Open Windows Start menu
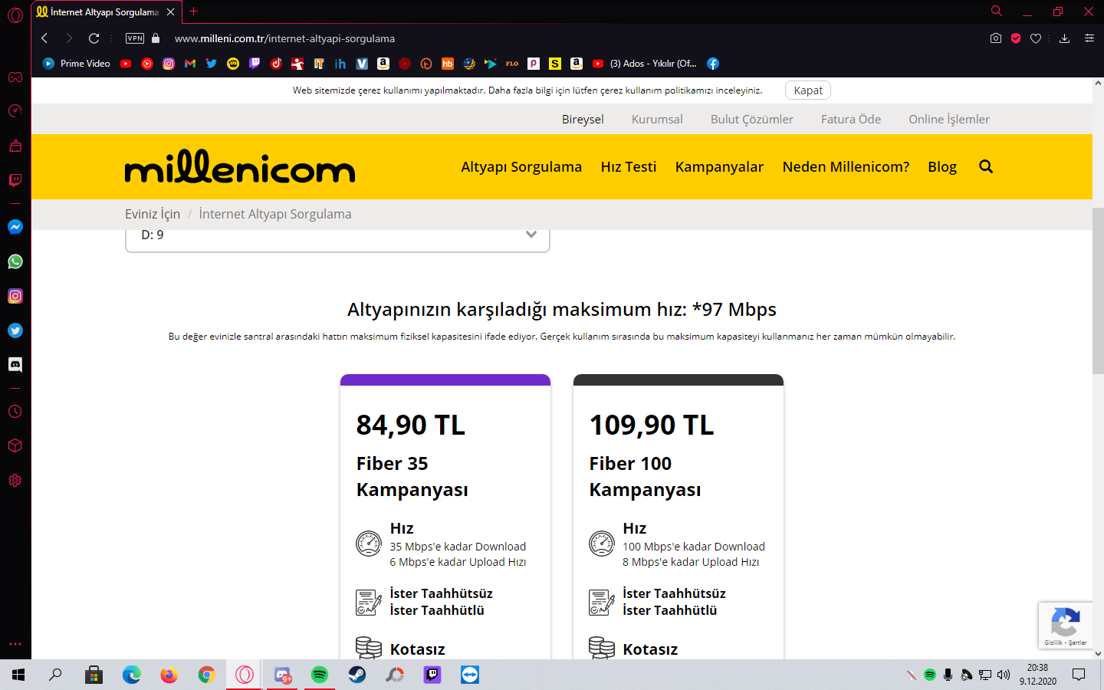 tap(18, 675)
